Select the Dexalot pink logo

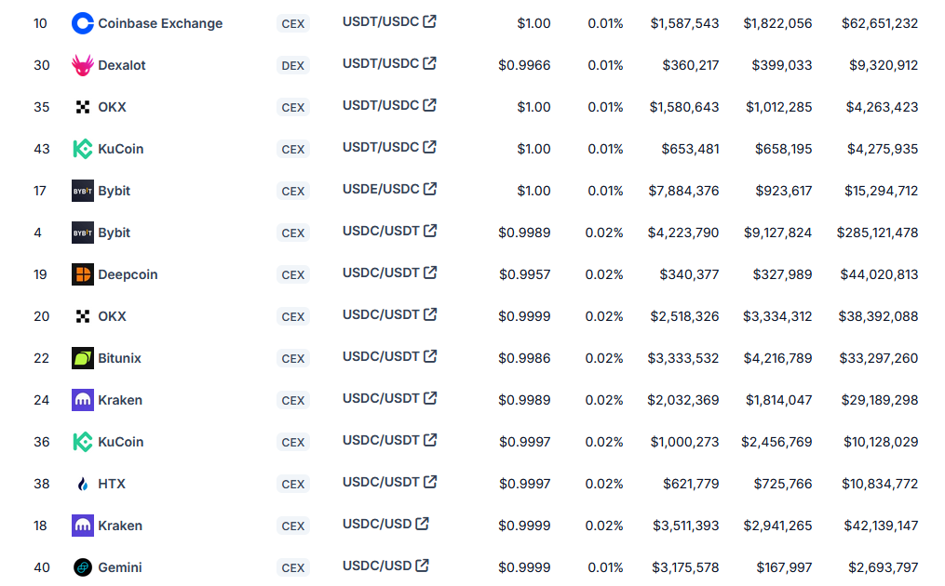(82, 65)
